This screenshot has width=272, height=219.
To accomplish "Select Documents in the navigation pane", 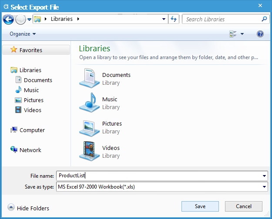I will (38, 80).
